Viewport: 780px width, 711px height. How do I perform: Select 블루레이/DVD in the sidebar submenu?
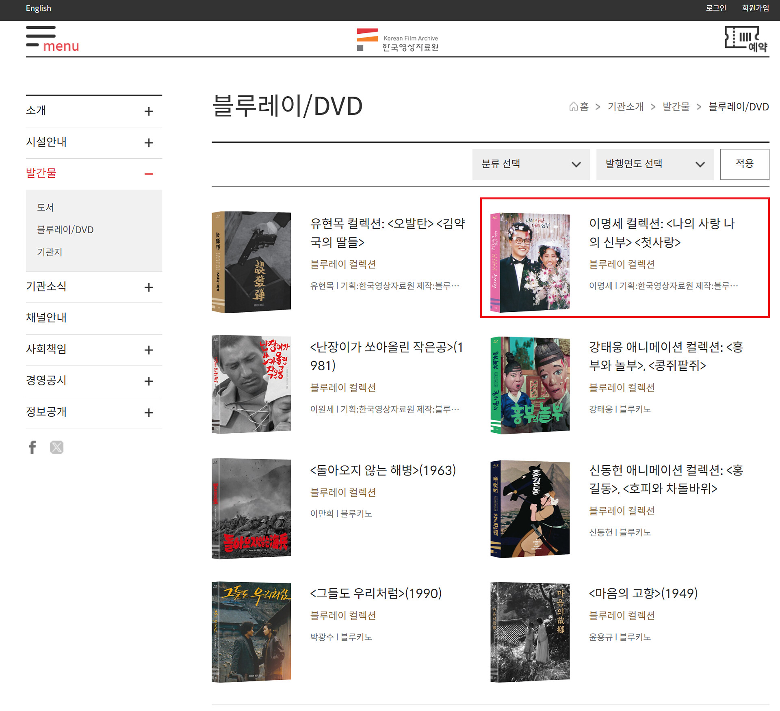click(x=65, y=230)
